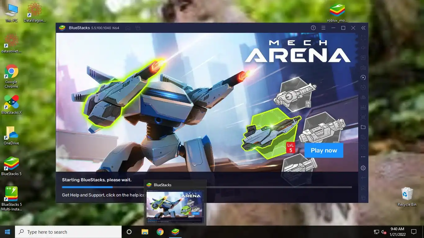Image resolution: width=424 pixels, height=238 pixels.
Task: Click the dimmed home icon in BlueStacks title bar
Action: click(x=128, y=28)
